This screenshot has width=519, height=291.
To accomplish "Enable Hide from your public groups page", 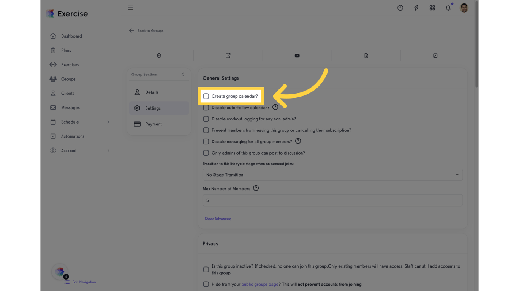I will point(206,284).
